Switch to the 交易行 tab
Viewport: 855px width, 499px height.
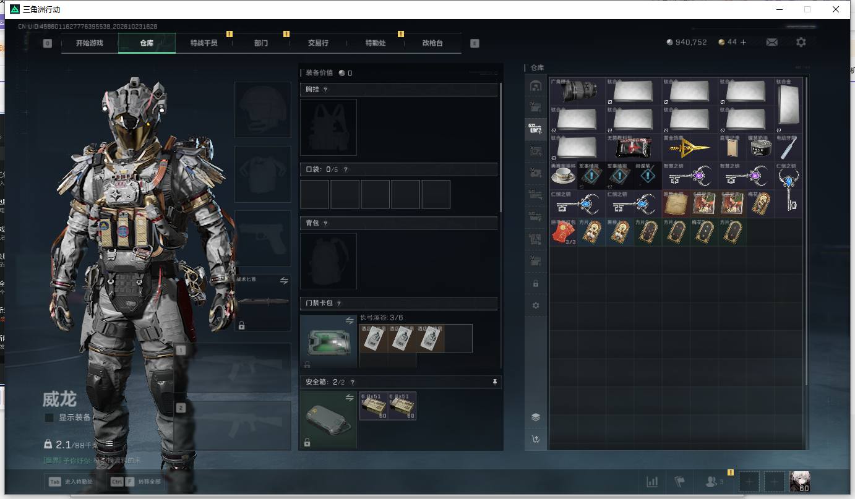[318, 43]
